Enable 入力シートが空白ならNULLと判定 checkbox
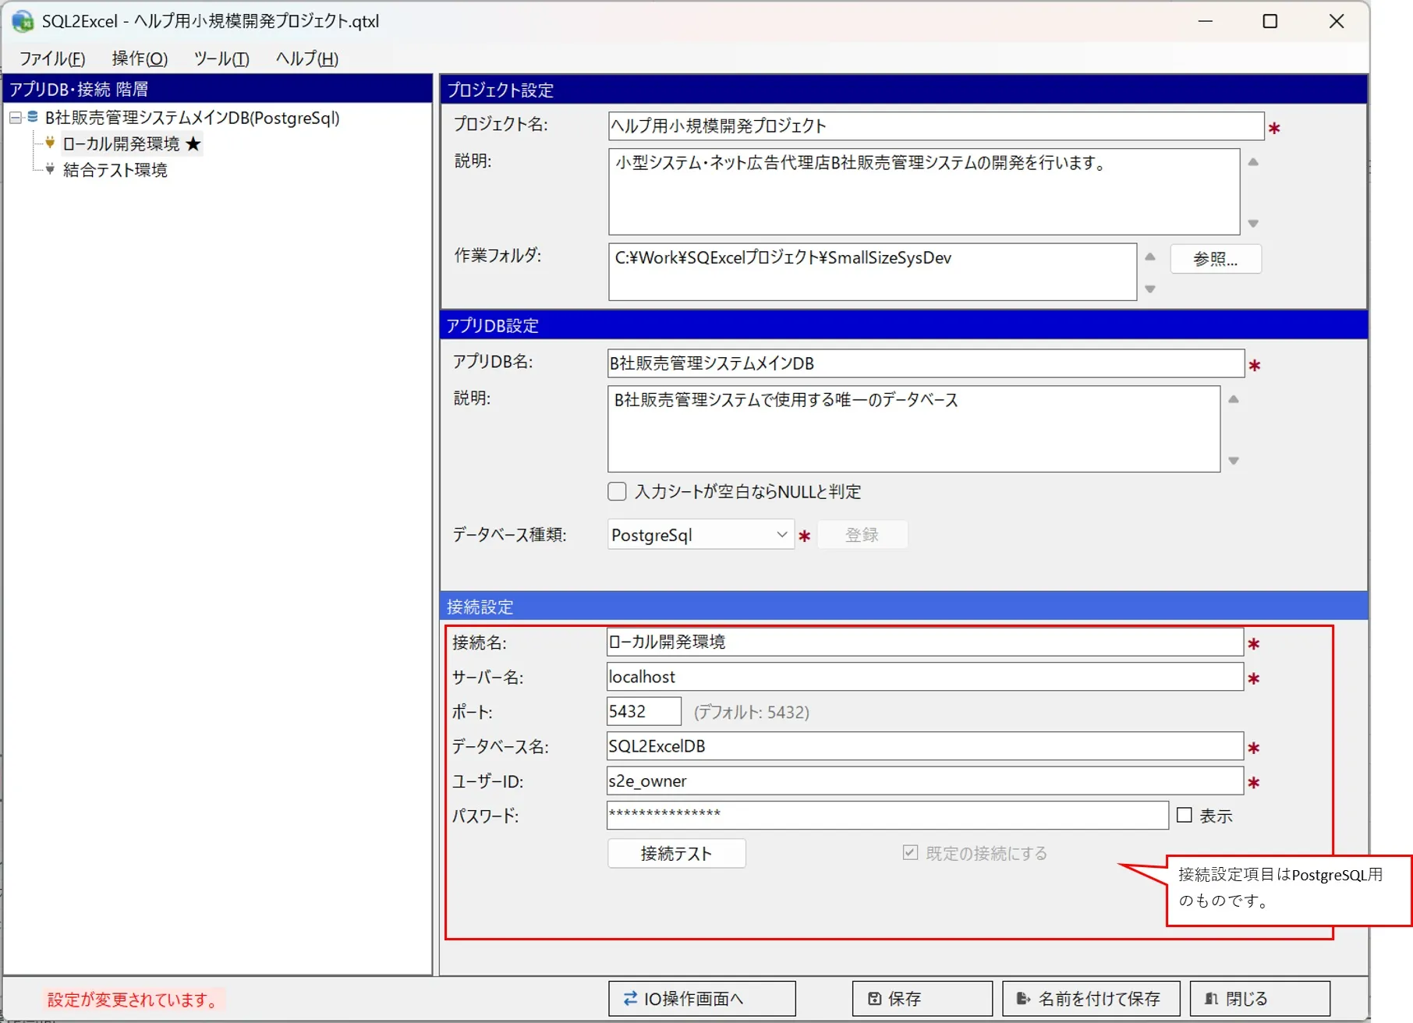Viewport: 1413px width, 1023px height. (617, 491)
